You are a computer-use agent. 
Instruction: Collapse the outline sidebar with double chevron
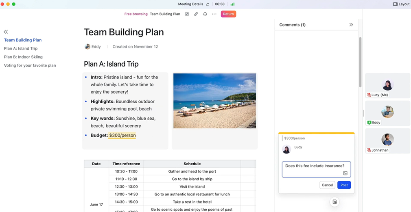click(x=6, y=32)
